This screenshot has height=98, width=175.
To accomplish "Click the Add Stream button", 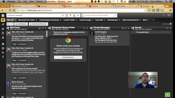I will pos(21,24).
